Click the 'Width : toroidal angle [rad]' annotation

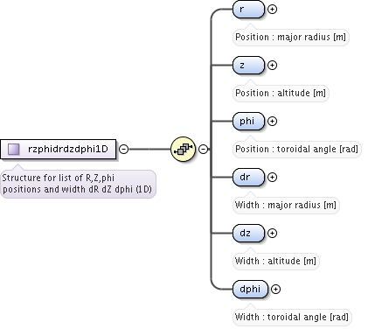click(292, 317)
